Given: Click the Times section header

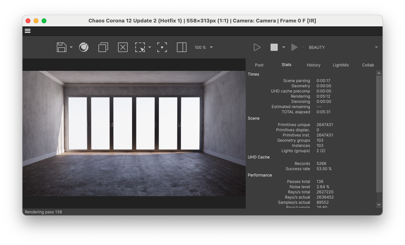Looking at the screenshot, I should pos(253,74).
